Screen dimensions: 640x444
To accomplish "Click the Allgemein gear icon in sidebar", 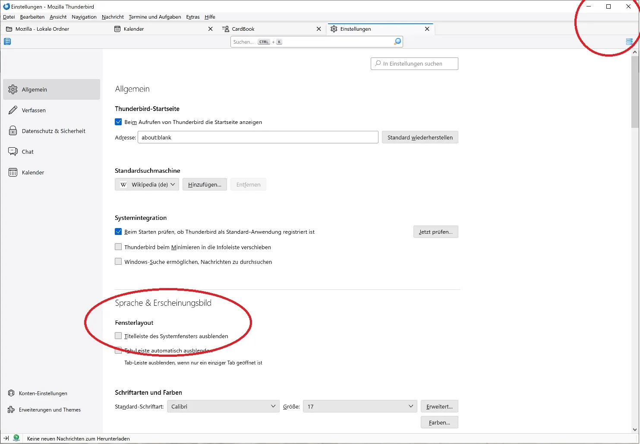I will 13,89.
